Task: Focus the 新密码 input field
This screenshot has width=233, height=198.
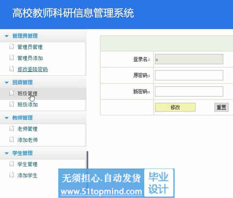Action: click(189, 92)
